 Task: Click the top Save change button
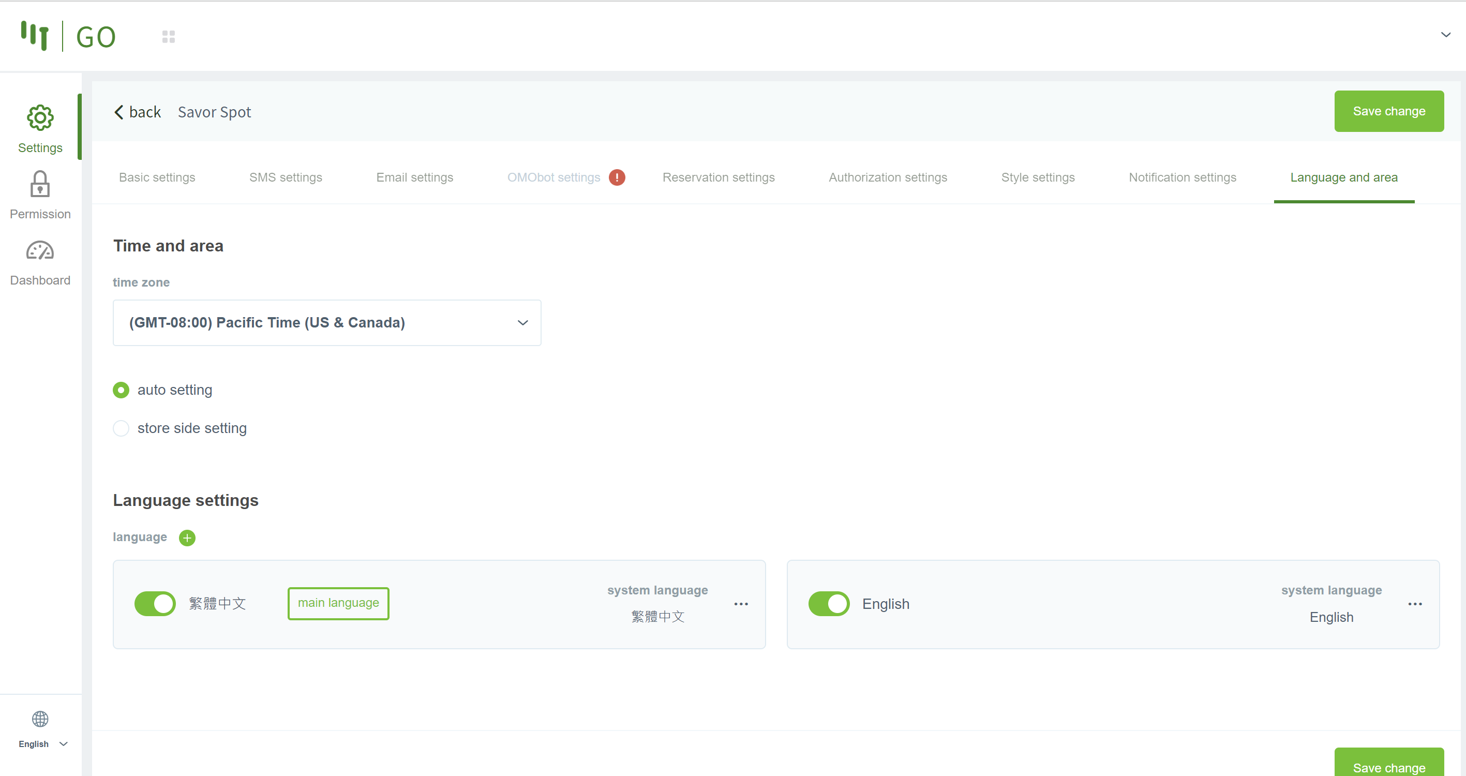(x=1388, y=112)
